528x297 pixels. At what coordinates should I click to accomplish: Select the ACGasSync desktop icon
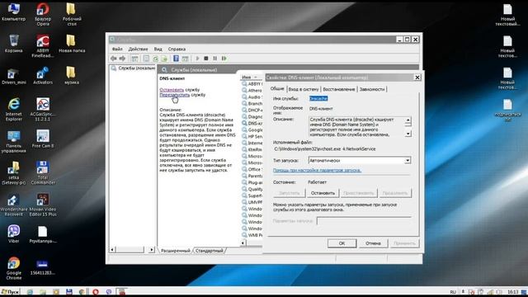point(43,110)
